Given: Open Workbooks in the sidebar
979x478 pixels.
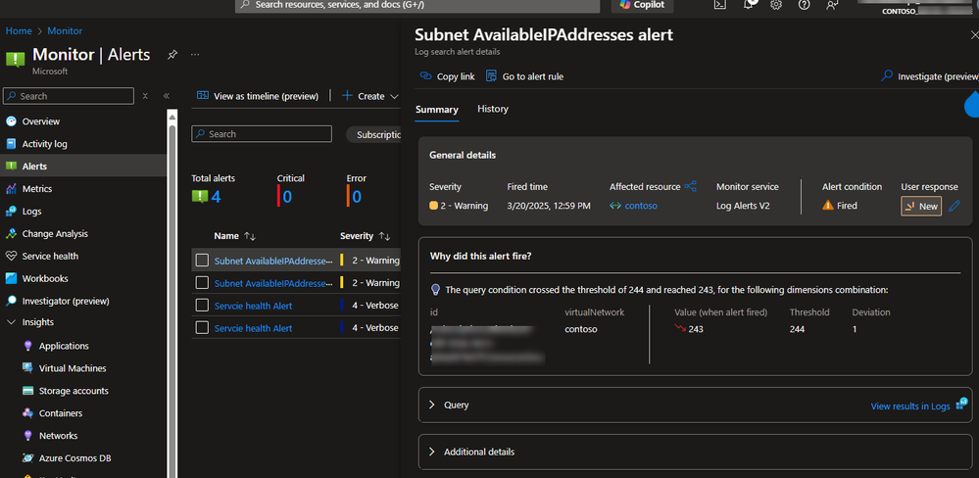Looking at the screenshot, I should 45,279.
